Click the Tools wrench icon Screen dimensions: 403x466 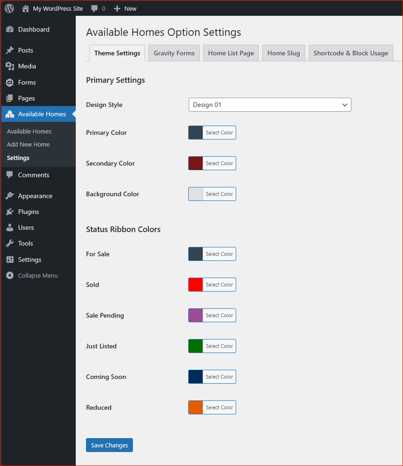pyautogui.click(x=10, y=243)
